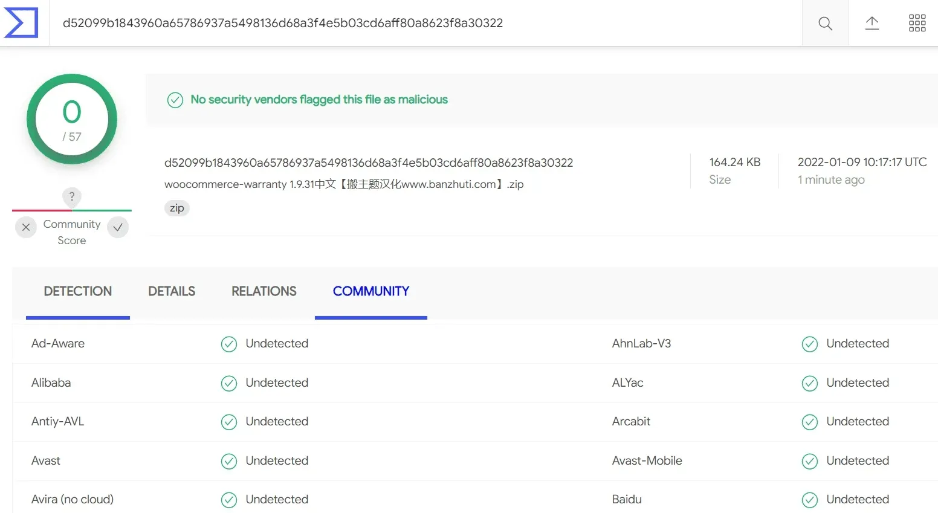Click the hash search input field

[x=425, y=23]
